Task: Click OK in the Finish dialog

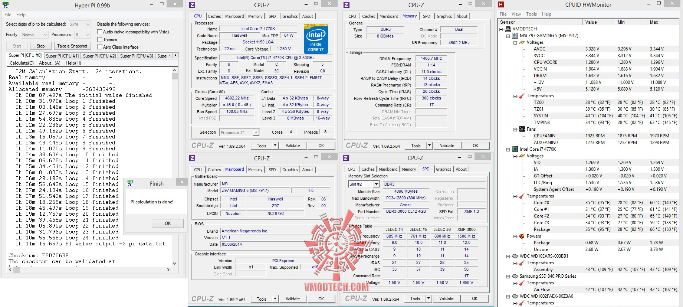Action: 168,223
